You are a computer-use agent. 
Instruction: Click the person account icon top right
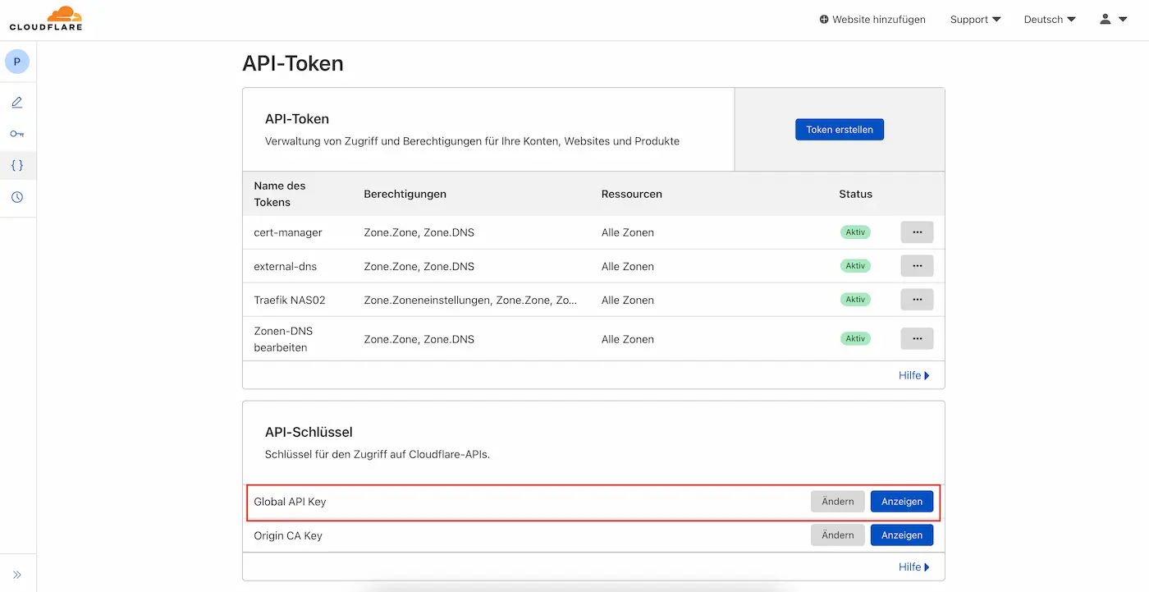pyautogui.click(x=1104, y=19)
